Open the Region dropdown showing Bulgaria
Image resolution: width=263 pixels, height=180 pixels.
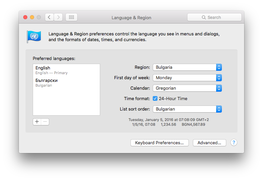pos(187,67)
